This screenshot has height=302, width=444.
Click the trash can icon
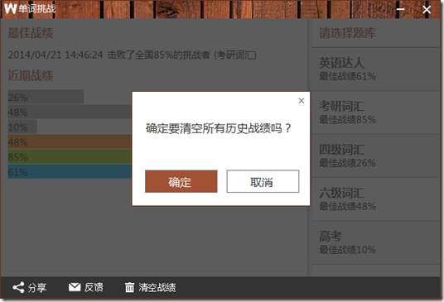point(130,287)
